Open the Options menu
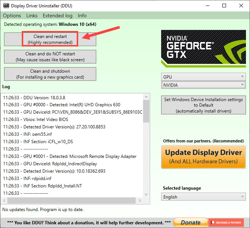The height and width of the screenshot is (228, 250). pos(12,15)
